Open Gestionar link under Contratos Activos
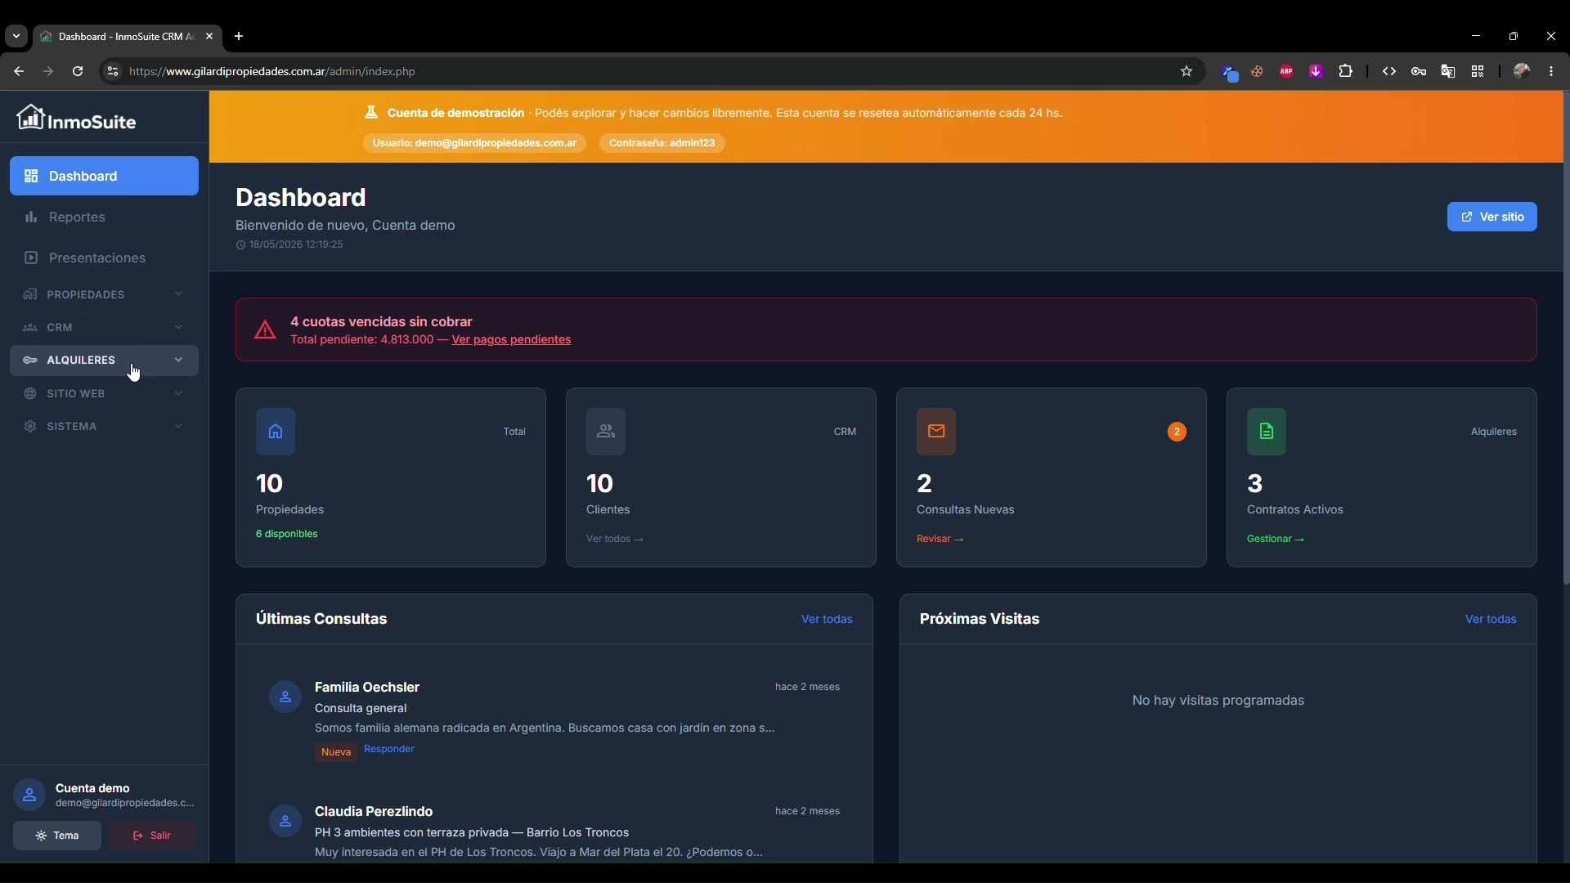 click(1276, 539)
